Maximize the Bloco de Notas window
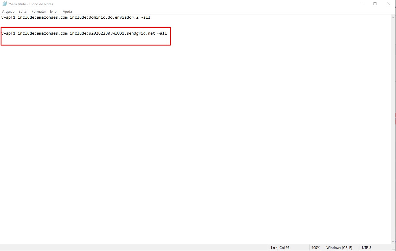This screenshot has height=251, width=396. 375,4
